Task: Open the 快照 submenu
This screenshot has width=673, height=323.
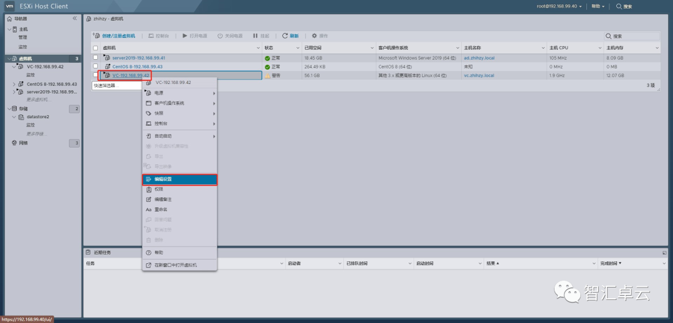Action: [x=179, y=113]
